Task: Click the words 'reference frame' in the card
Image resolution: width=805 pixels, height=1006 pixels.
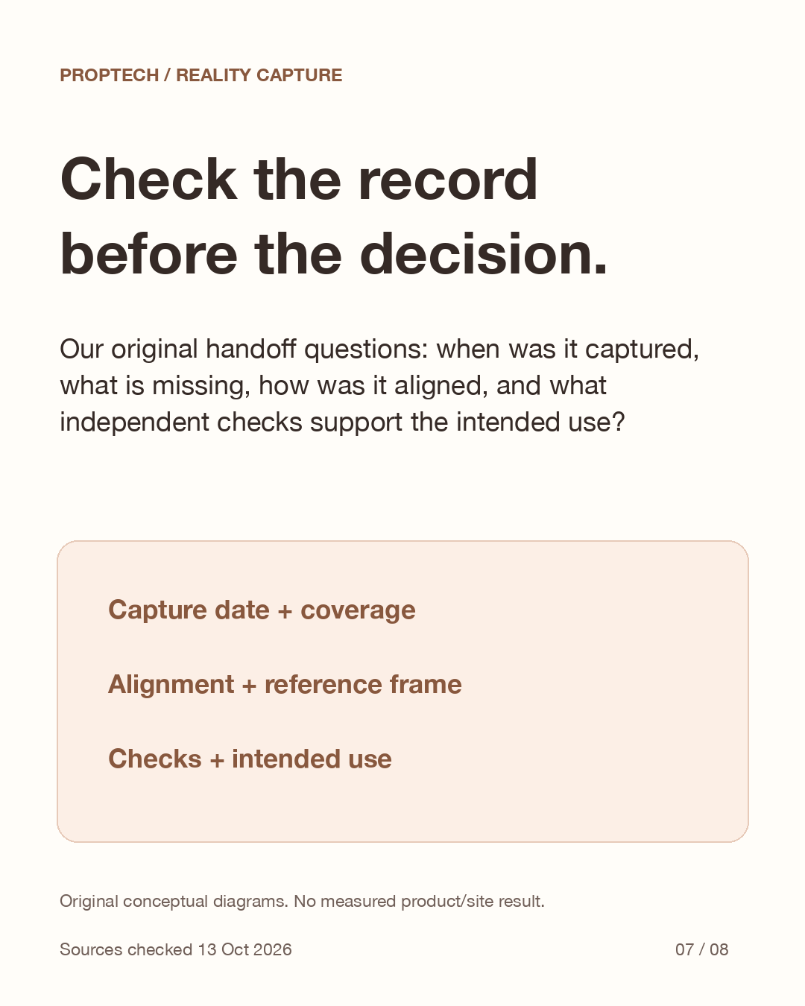Action: point(363,684)
